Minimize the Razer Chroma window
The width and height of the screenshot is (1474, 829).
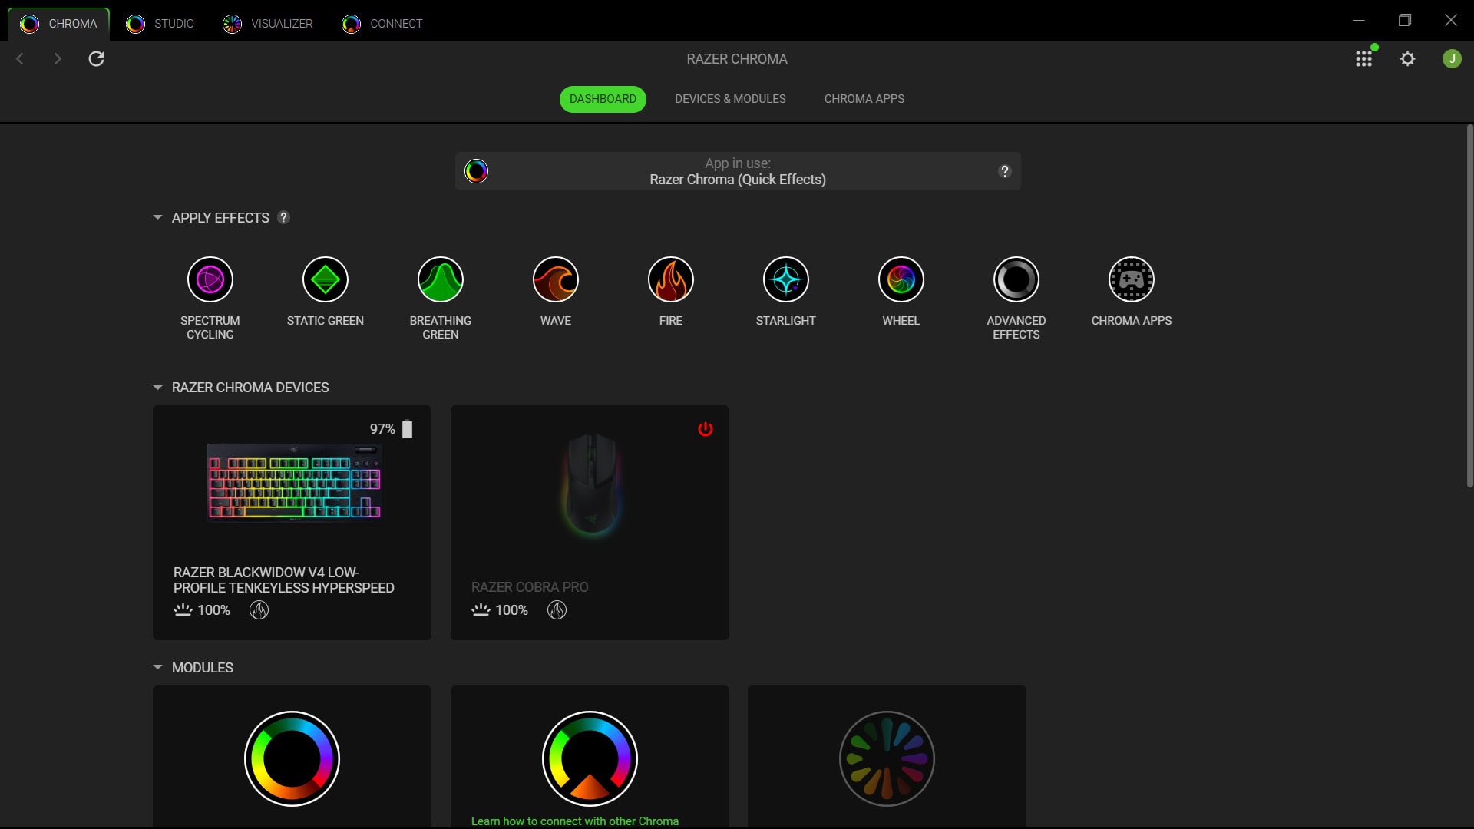(x=1359, y=21)
